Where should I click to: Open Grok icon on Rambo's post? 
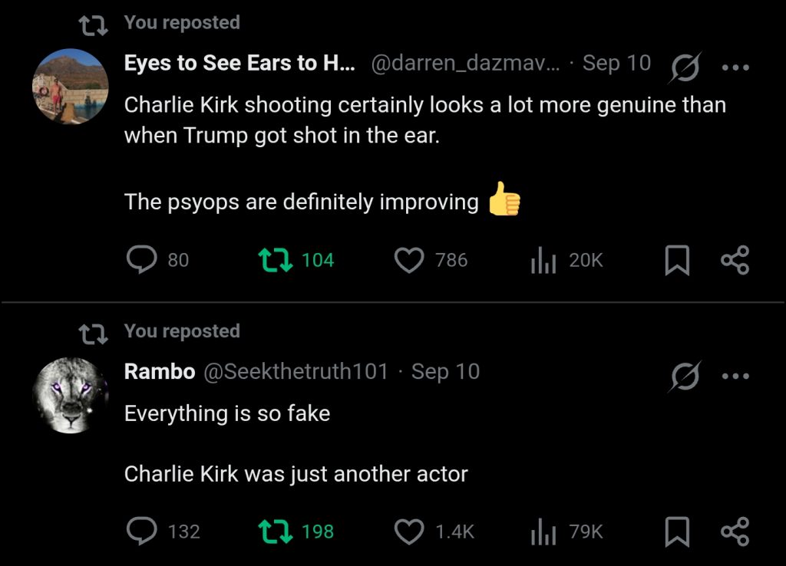[683, 377]
